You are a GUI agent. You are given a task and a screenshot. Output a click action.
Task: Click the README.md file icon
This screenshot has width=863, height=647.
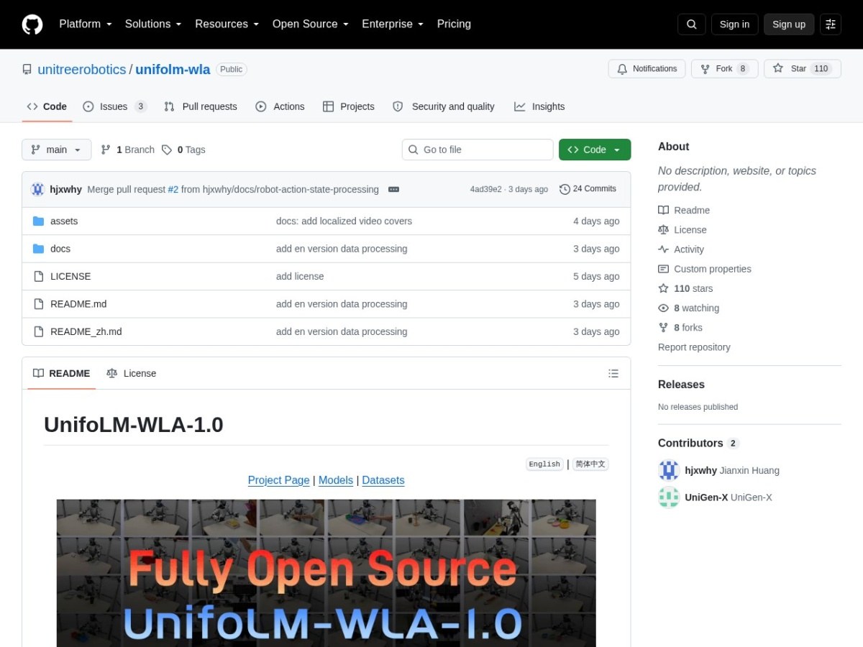(x=38, y=304)
